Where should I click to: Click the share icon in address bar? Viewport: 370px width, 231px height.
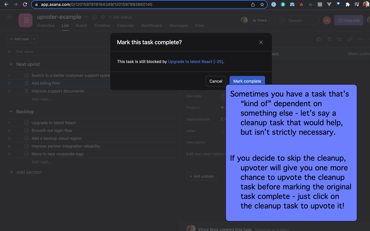(x=253, y=4)
